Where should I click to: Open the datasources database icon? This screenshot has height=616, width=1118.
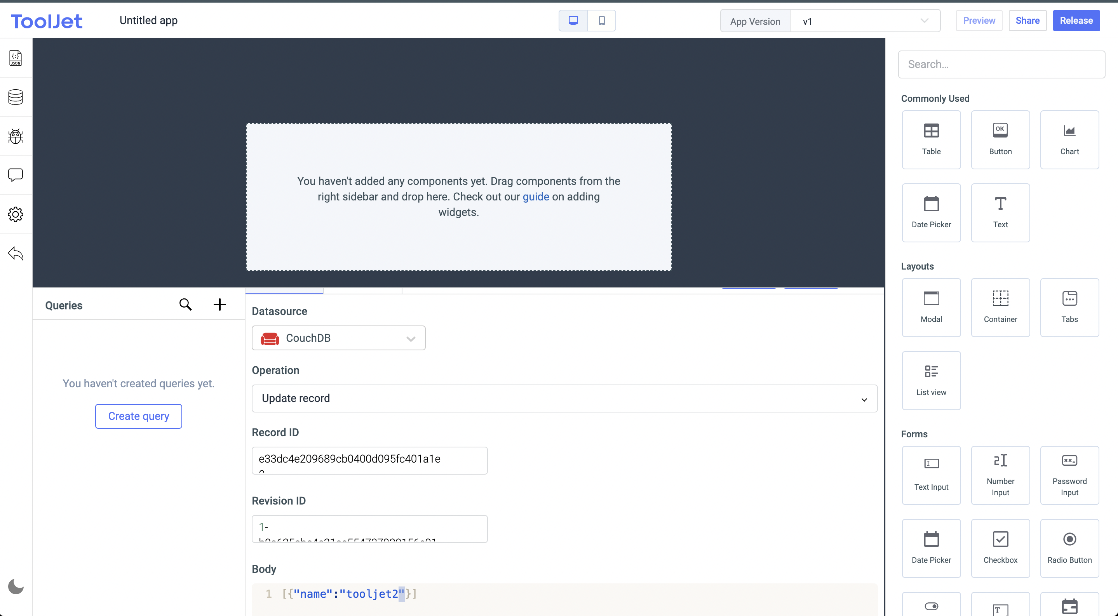click(16, 97)
